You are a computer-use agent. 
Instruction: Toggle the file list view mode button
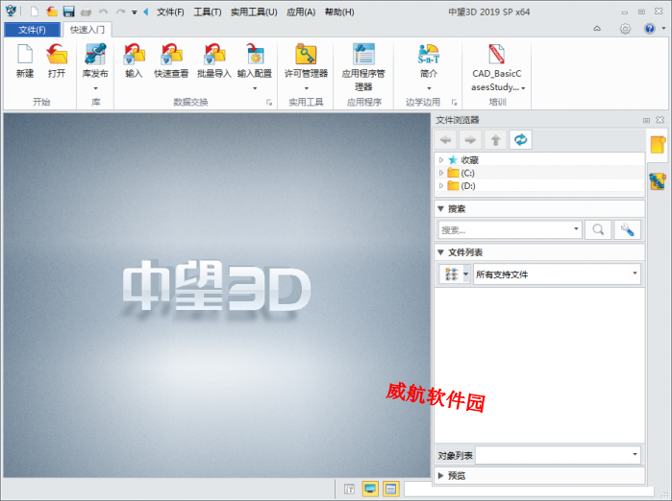[x=450, y=274]
